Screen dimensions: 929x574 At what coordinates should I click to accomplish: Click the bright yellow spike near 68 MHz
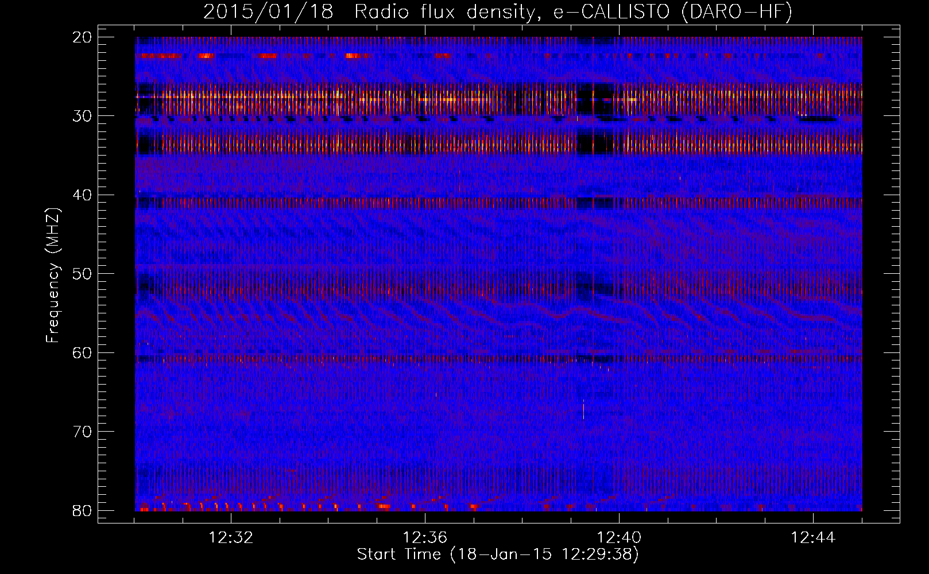(583, 409)
